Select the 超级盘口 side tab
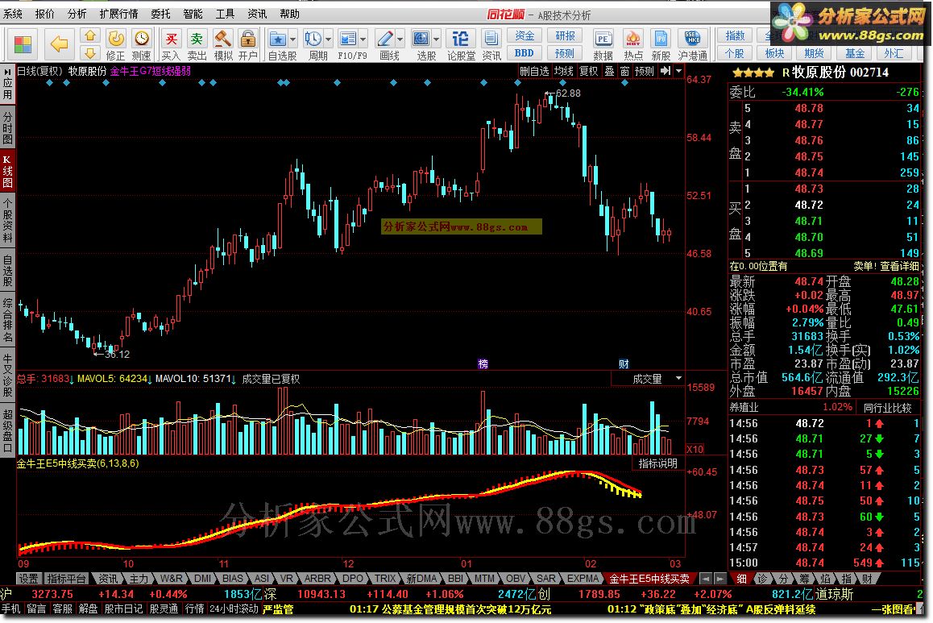The image size is (933, 623). 8,430
